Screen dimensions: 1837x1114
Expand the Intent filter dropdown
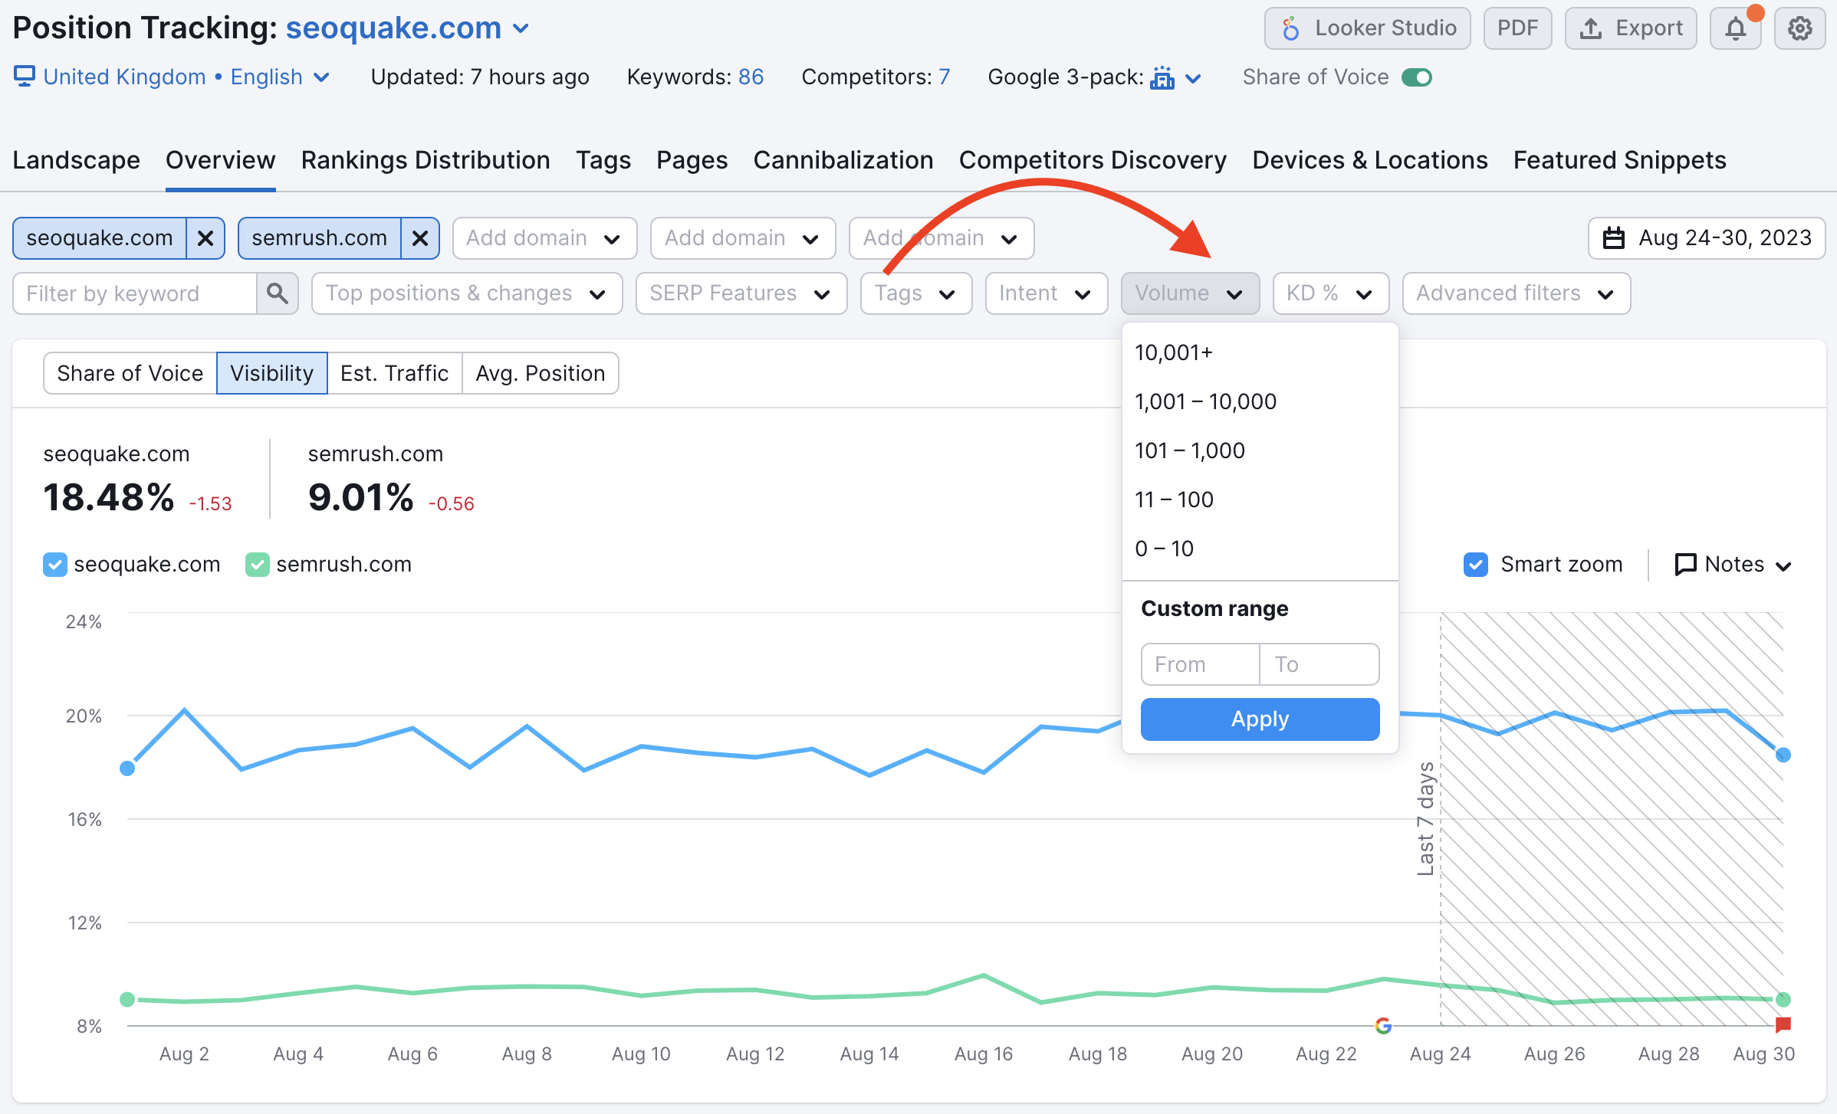point(1044,292)
